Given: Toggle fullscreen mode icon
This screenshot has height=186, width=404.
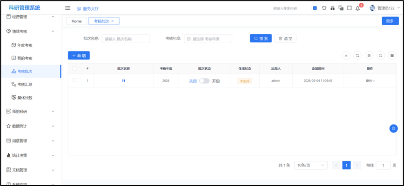Looking at the screenshot, I should (x=349, y=8).
